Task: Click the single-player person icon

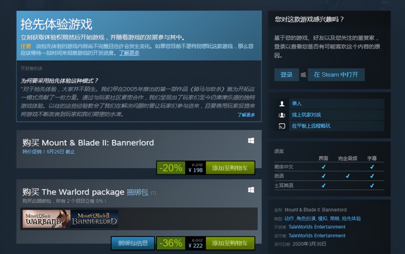Action: tap(282, 104)
